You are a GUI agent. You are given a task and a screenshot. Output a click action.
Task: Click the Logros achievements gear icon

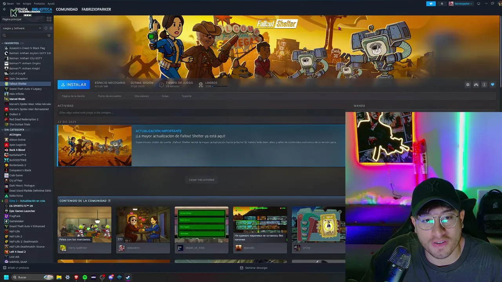pos(201,84)
